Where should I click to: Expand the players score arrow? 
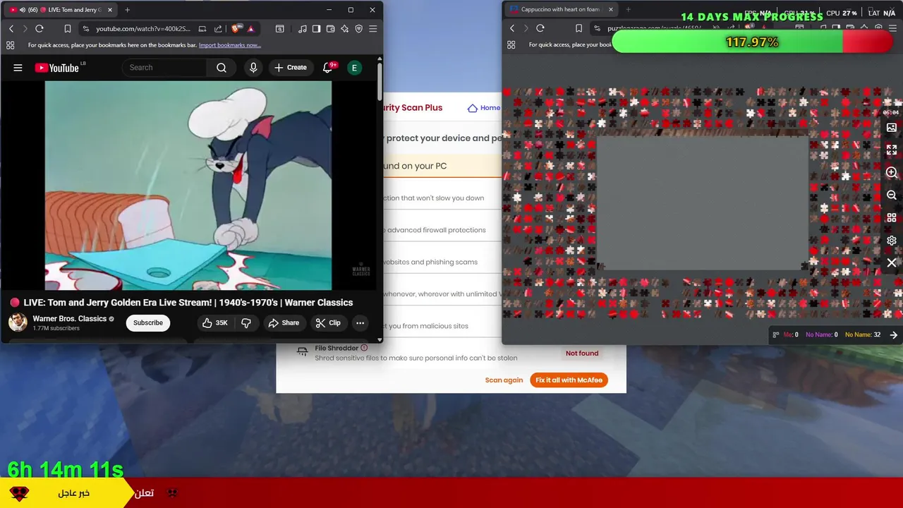pos(894,335)
